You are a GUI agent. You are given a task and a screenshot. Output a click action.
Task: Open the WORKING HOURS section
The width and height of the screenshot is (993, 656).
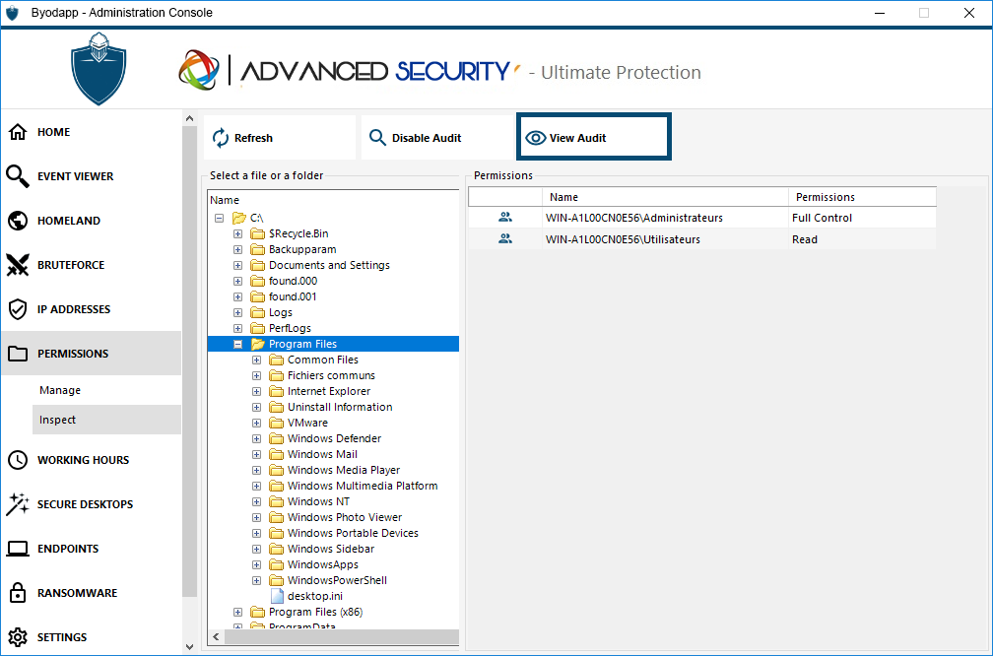point(83,460)
